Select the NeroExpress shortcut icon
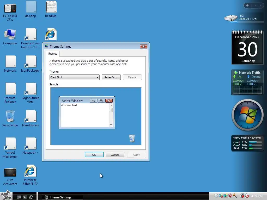This screenshot has width=267, height=200. click(x=31, y=119)
